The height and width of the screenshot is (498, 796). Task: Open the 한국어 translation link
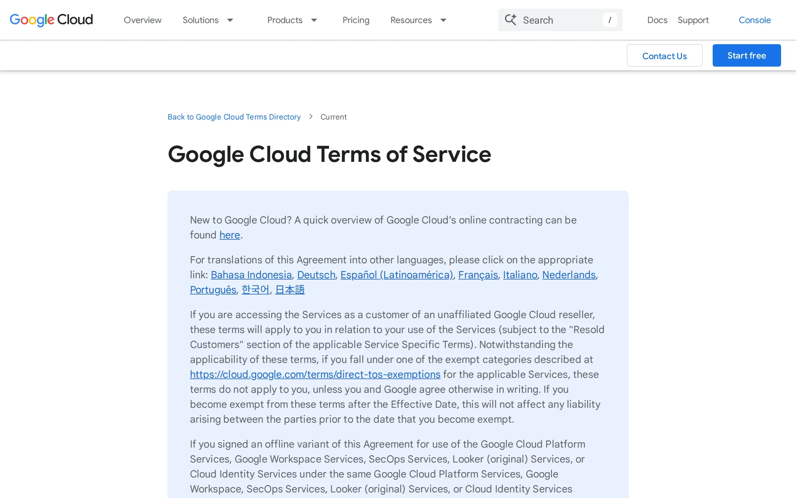(x=256, y=289)
